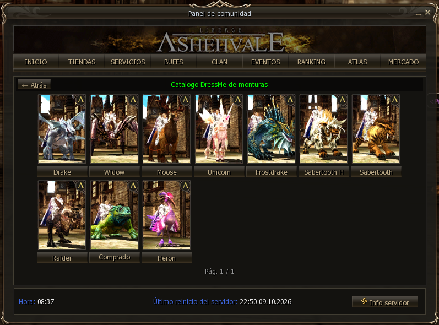The width and height of the screenshot is (439, 325).
Task: View the RANKING tab
Action: (x=311, y=62)
